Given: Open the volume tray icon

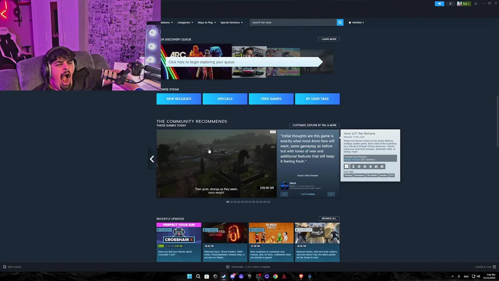Looking at the screenshot, I should (478, 276).
